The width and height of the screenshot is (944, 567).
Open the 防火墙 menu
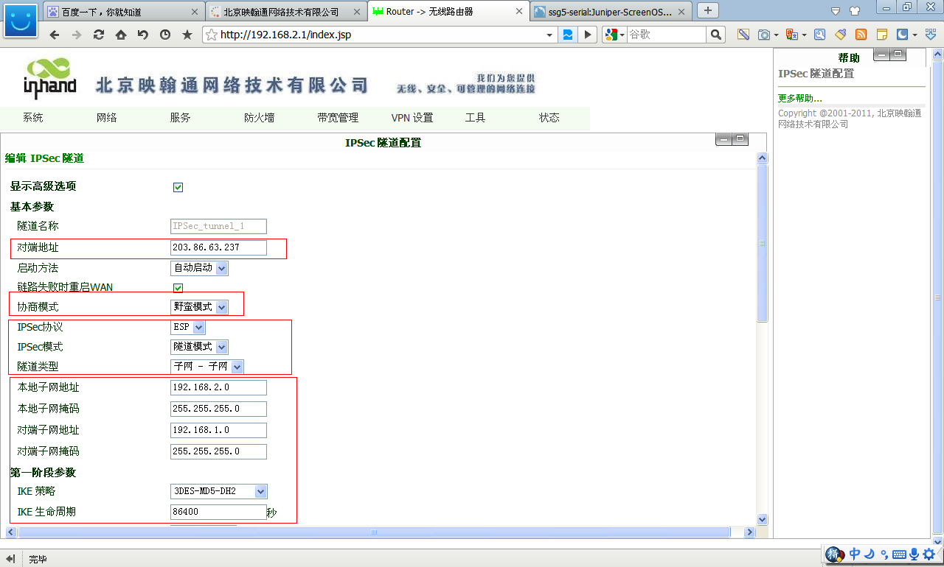click(x=259, y=118)
